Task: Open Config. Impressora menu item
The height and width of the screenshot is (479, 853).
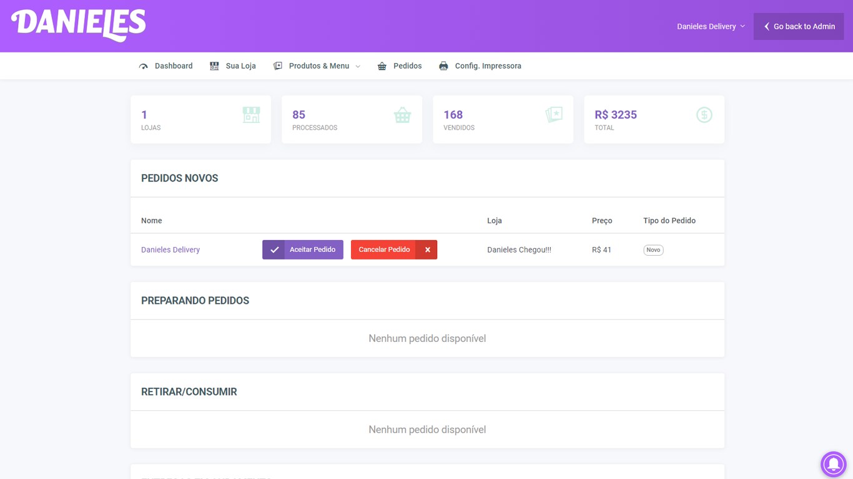Action: [x=480, y=66]
